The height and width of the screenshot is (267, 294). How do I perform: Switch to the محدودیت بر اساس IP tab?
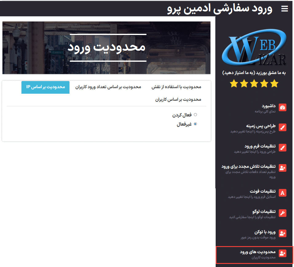pyautogui.click(x=45, y=87)
